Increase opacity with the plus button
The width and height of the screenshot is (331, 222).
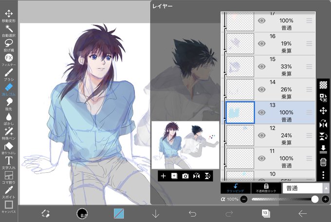pos(325,199)
